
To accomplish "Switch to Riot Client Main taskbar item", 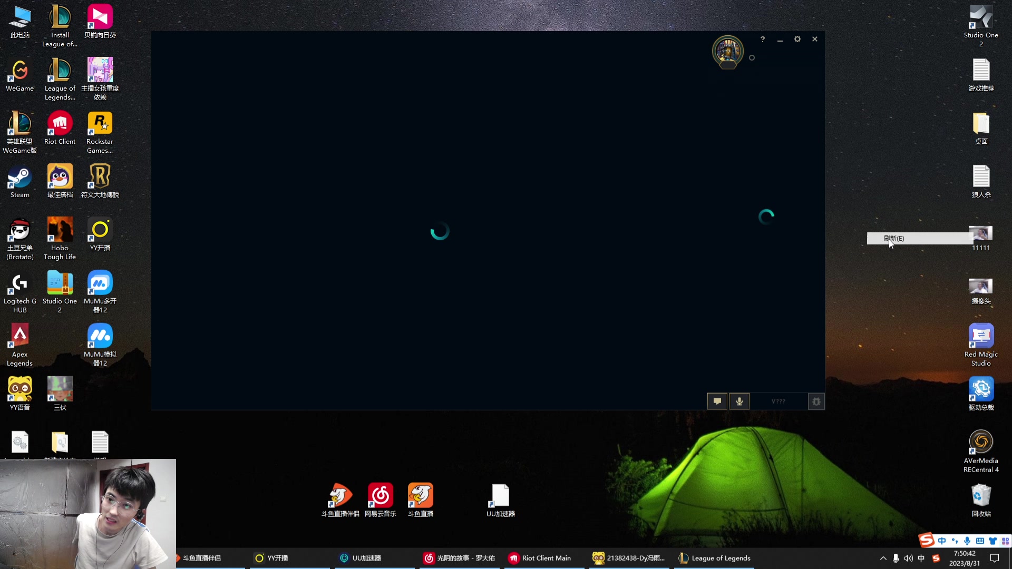I will pos(543,558).
